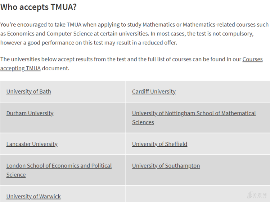Open the Courses accepting TMUA document link
270x202 pixels.
(252, 59)
